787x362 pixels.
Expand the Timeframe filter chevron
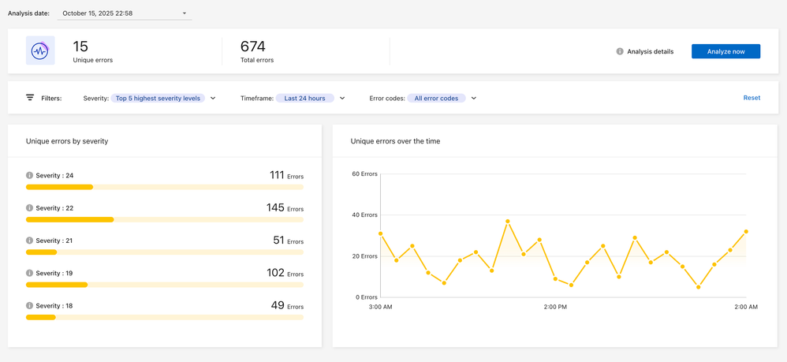pyautogui.click(x=342, y=99)
